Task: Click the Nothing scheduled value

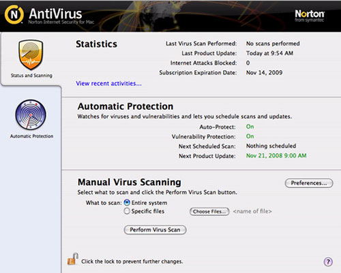Action: (x=271, y=146)
